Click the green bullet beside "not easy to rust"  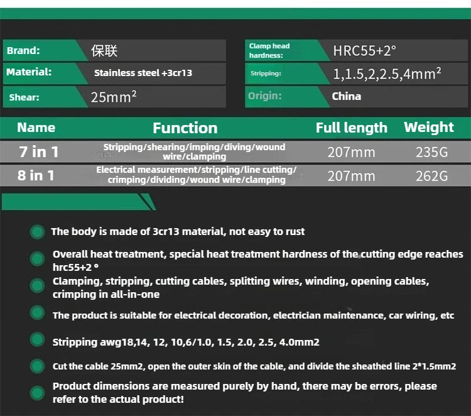click(37, 231)
